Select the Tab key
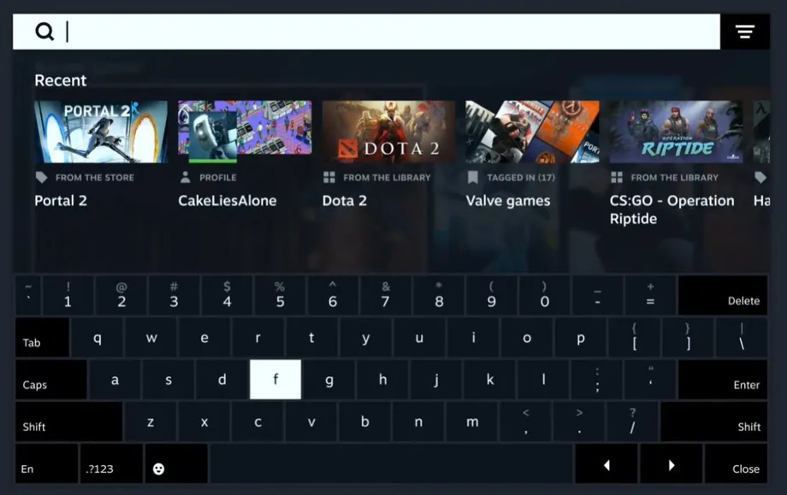 coord(43,338)
